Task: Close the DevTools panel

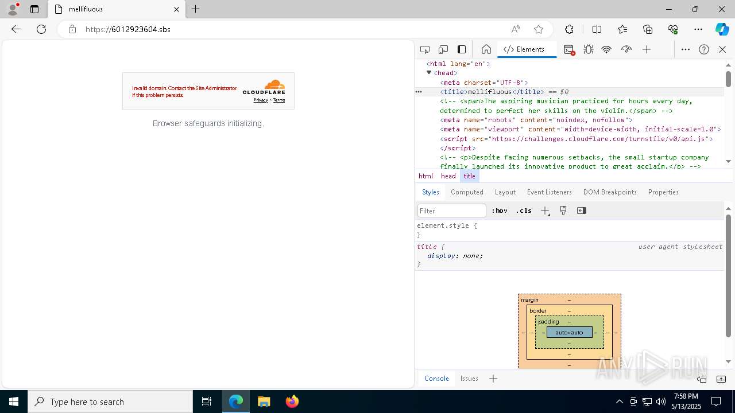Action: [x=722, y=49]
